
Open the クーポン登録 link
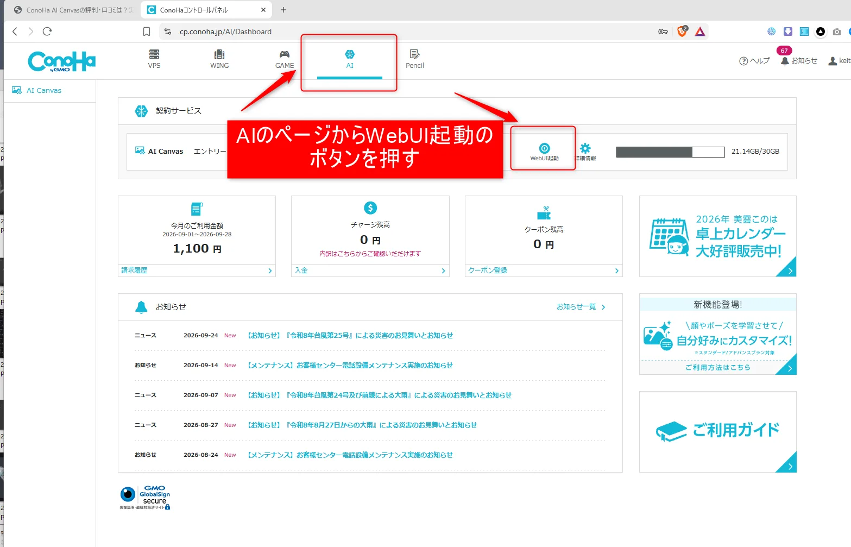tap(544, 270)
